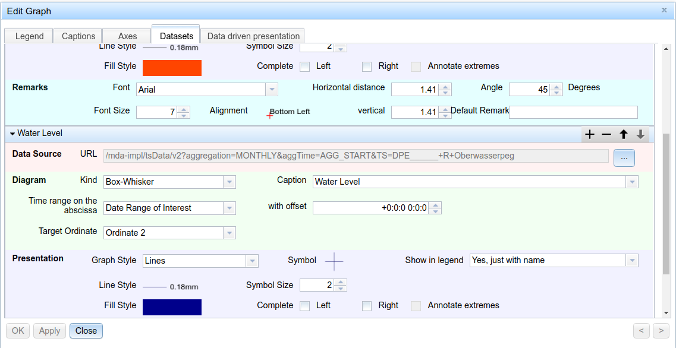
Task: Open the URL editor with the ellipsis button
Action: click(624, 157)
